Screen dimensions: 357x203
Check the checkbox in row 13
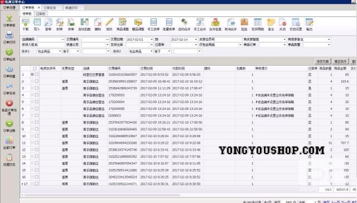tap(37, 156)
